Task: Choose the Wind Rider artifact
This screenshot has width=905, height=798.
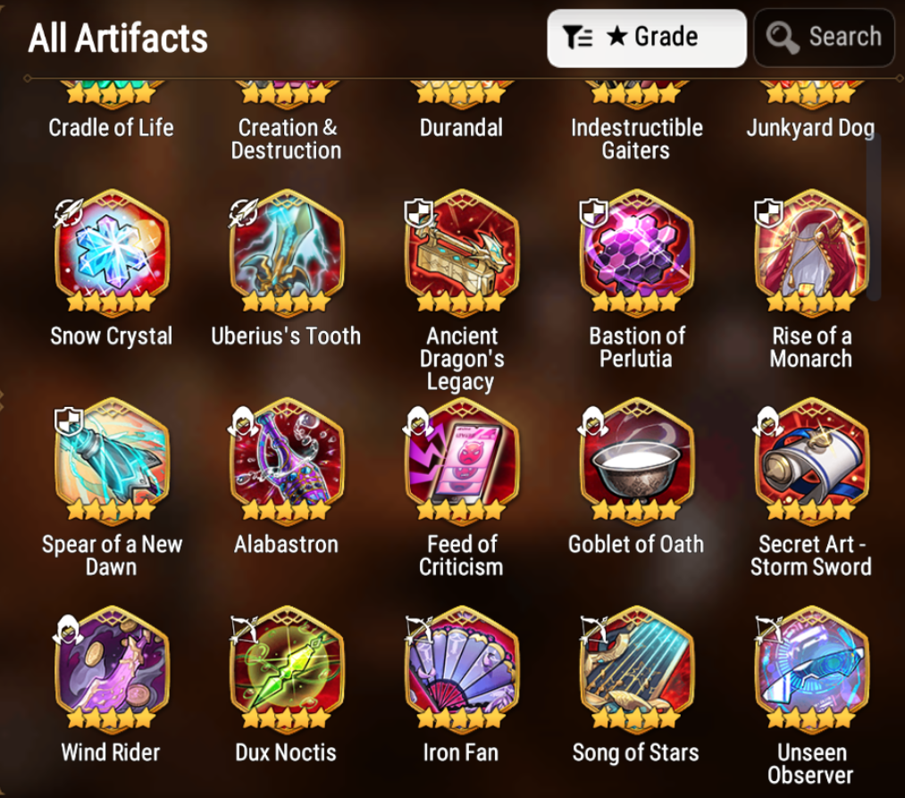Action: click(x=112, y=669)
